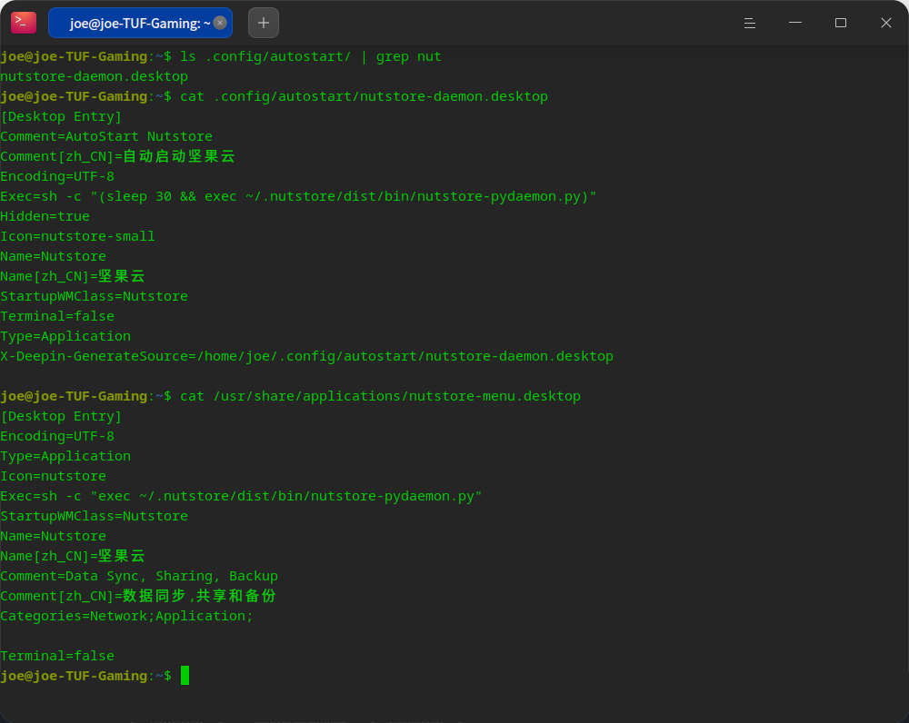Screen dimensions: 909x723
Task: Close the terminal window
Action: [885, 23]
